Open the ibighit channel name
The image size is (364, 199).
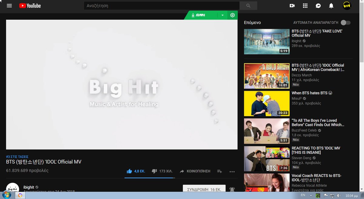(x=29, y=187)
